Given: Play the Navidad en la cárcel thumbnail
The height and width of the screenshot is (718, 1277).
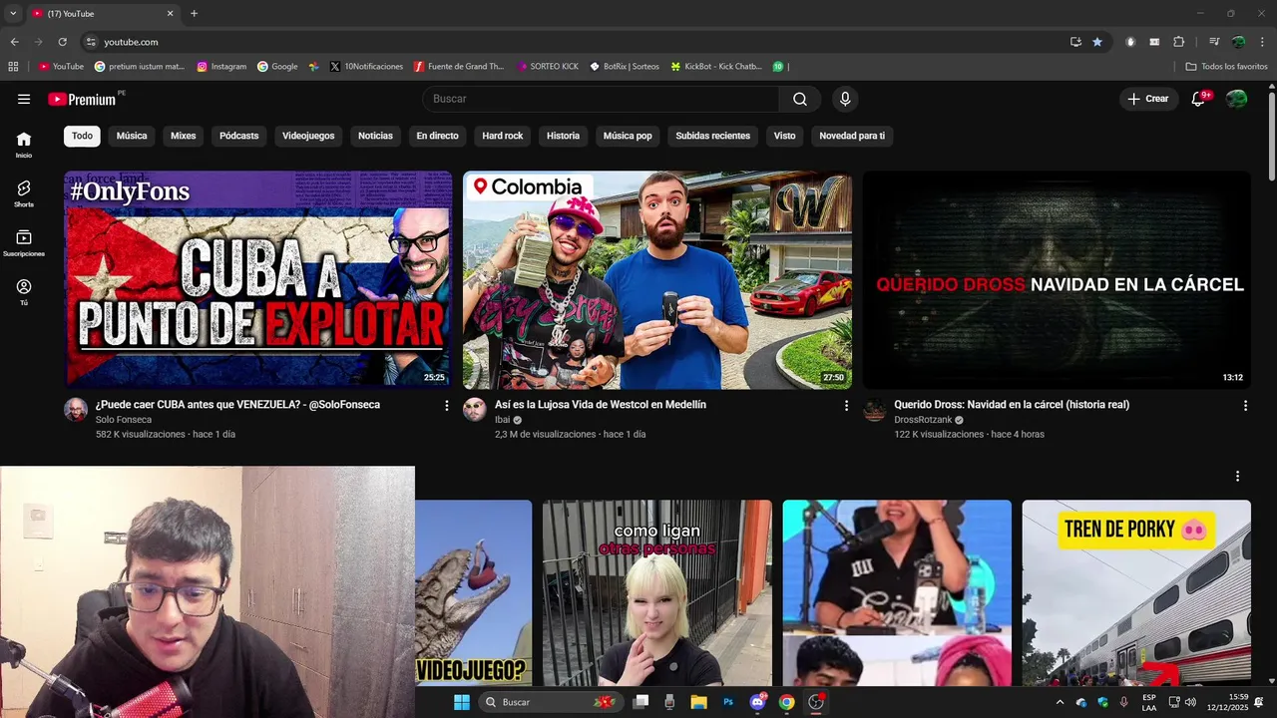Looking at the screenshot, I should (x=1057, y=280).
